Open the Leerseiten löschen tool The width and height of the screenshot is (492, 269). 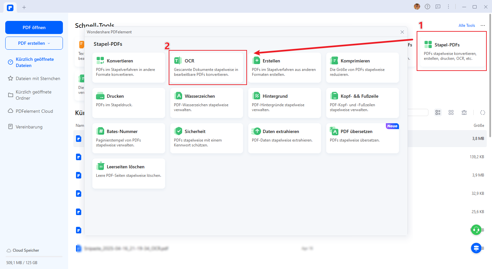coord(129,174)
